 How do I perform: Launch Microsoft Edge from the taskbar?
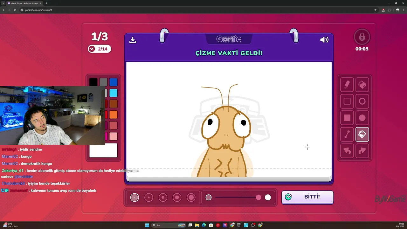click(204, 225)
